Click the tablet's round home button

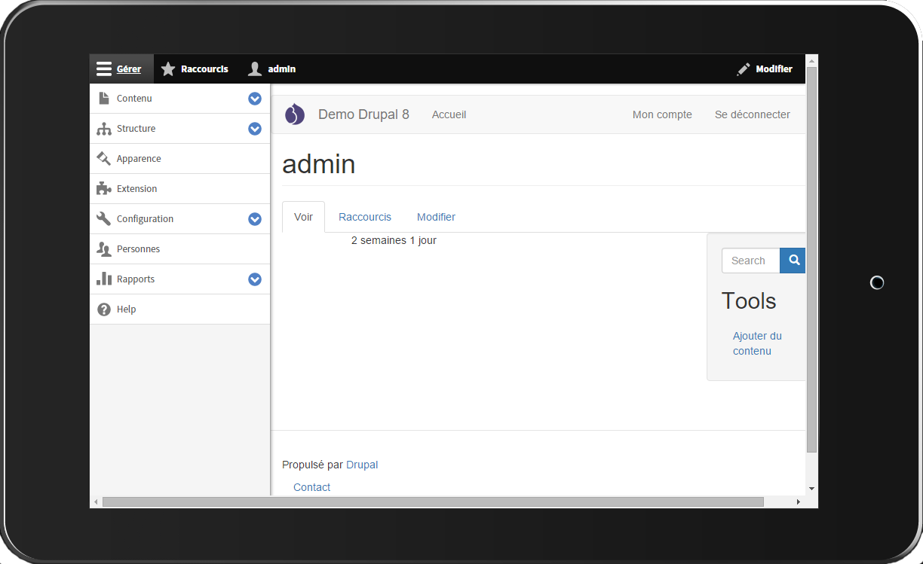pyautogui.click(x=877, y=282)
